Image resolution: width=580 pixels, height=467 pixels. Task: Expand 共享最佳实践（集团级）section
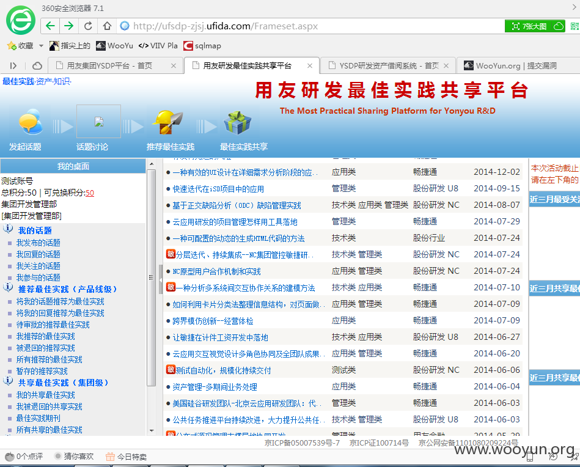(x=64, y=383)
